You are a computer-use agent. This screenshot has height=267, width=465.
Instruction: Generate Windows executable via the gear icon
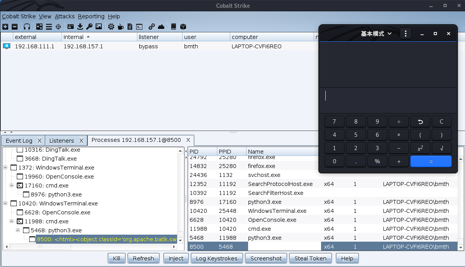(111, 27)
